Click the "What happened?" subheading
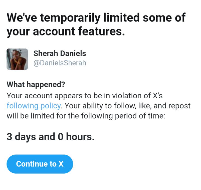 pyautogui.click(x=36, y=84)
